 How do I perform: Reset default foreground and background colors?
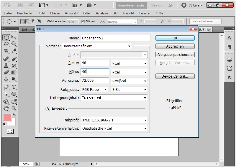pyautogui.click(x=5, y=125)
